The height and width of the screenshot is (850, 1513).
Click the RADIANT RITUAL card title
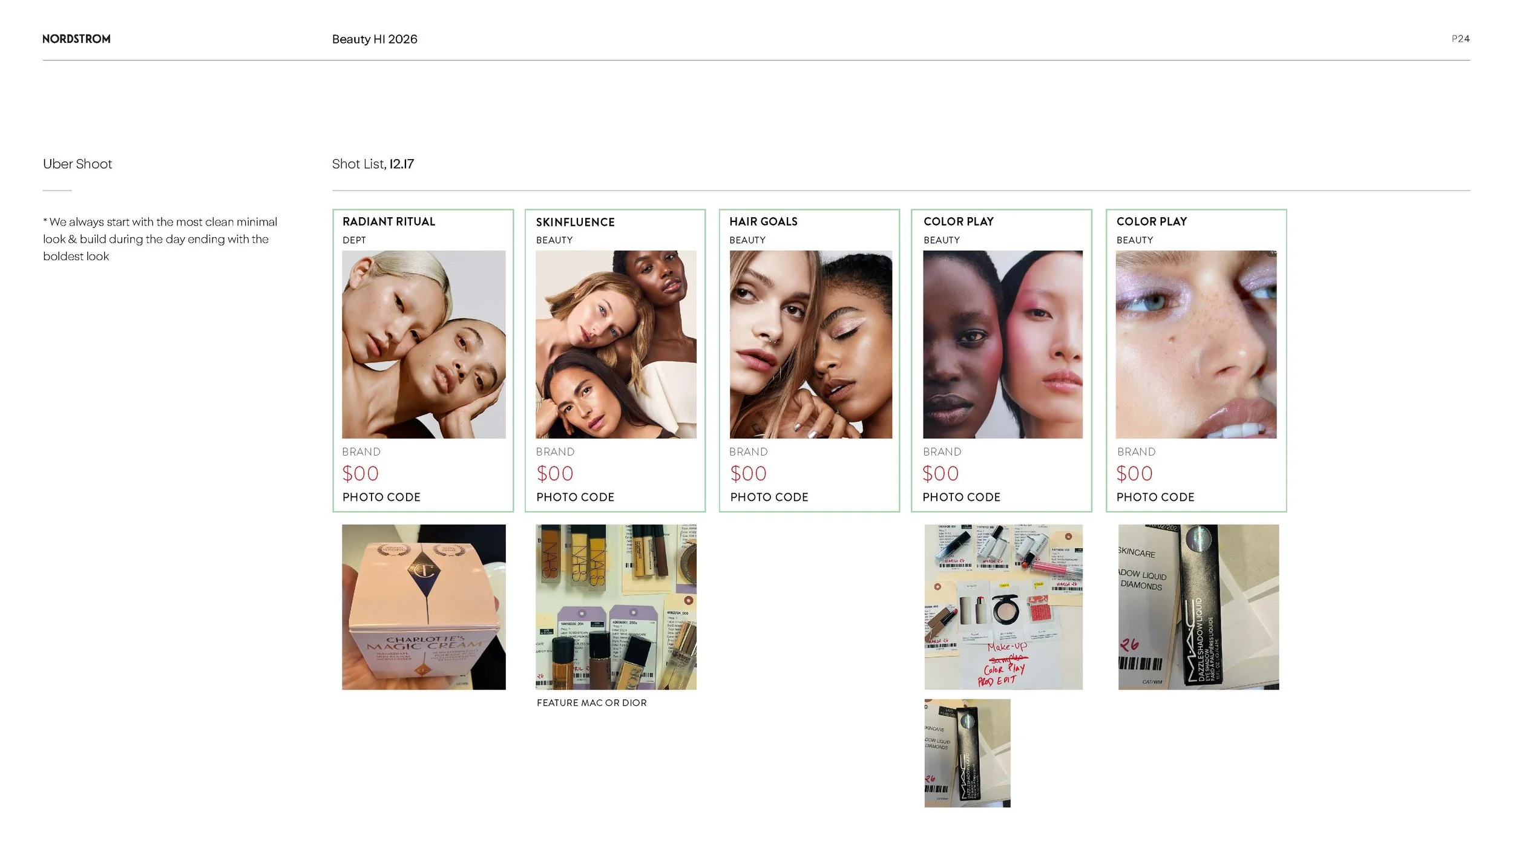[x=389, y=221]
